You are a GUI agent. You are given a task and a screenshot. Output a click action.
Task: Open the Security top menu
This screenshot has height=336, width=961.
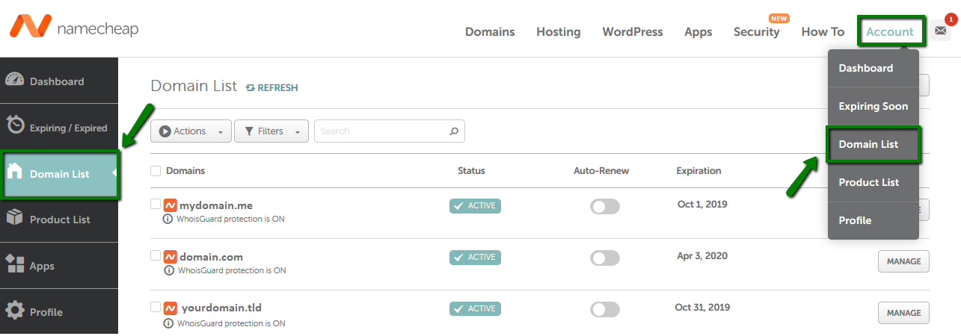tap(757, 32)
